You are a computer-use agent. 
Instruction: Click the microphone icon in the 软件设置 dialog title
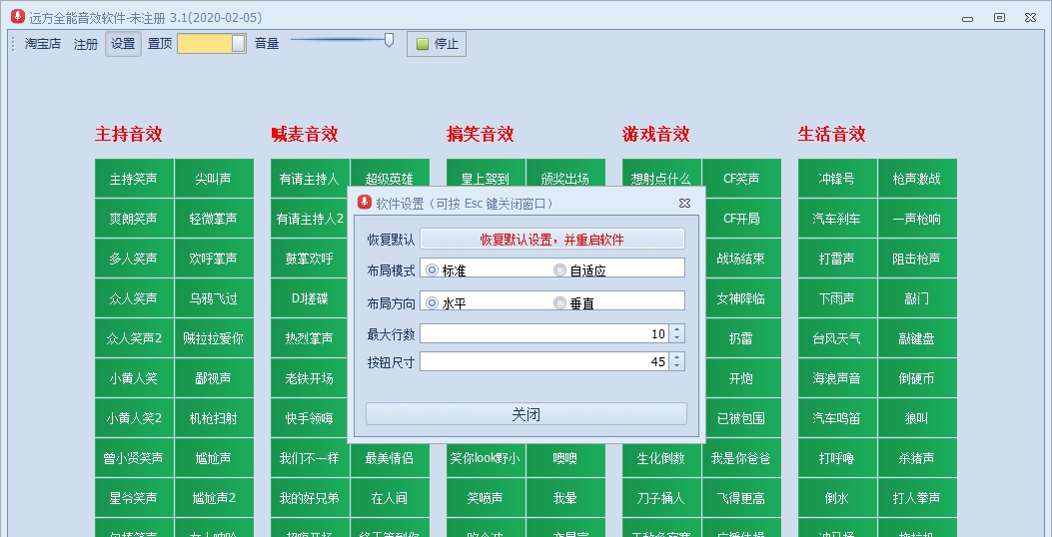[x=365, y=203]
